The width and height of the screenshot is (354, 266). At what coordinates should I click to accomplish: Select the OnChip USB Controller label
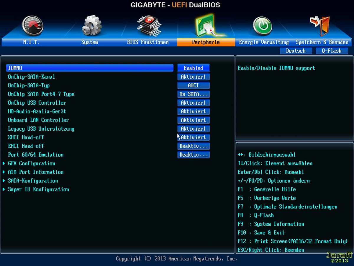tap(37, 103)
